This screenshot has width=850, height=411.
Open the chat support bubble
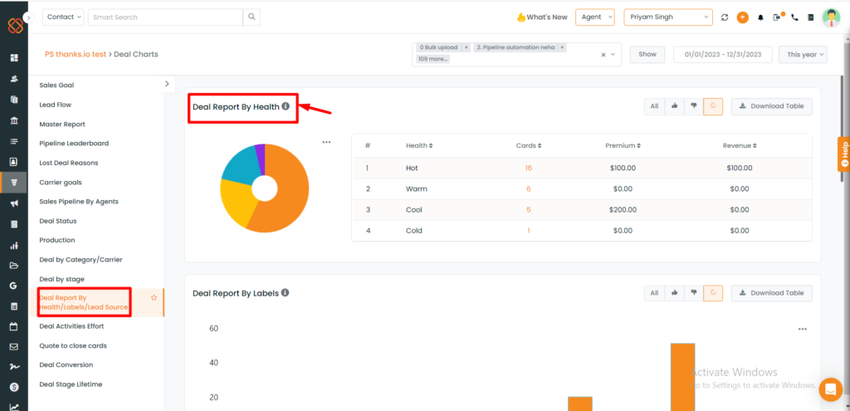830,389
